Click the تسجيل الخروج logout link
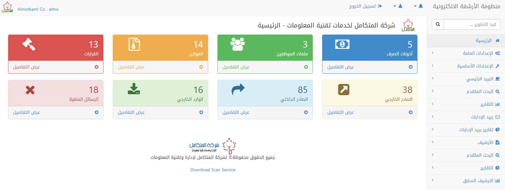This screenshot has width=505, height=190. [365, 6]
